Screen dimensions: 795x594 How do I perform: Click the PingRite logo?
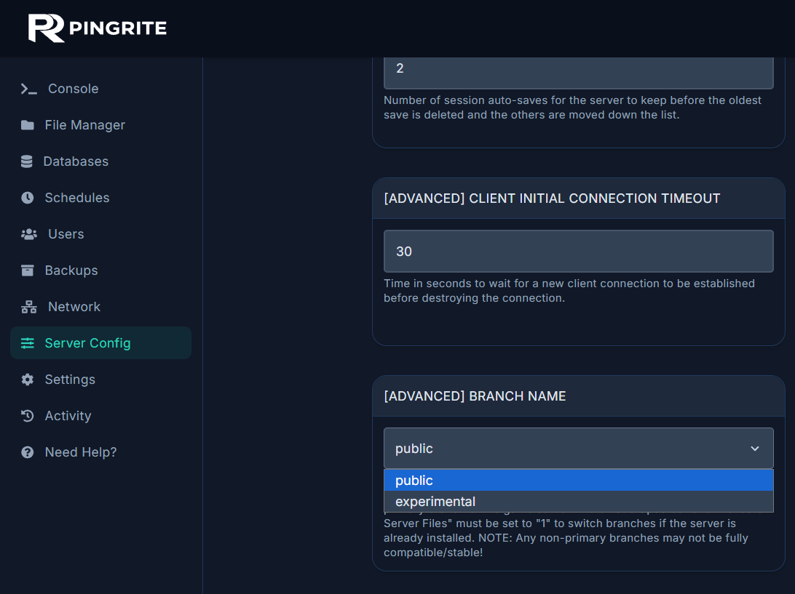(96, 28)
